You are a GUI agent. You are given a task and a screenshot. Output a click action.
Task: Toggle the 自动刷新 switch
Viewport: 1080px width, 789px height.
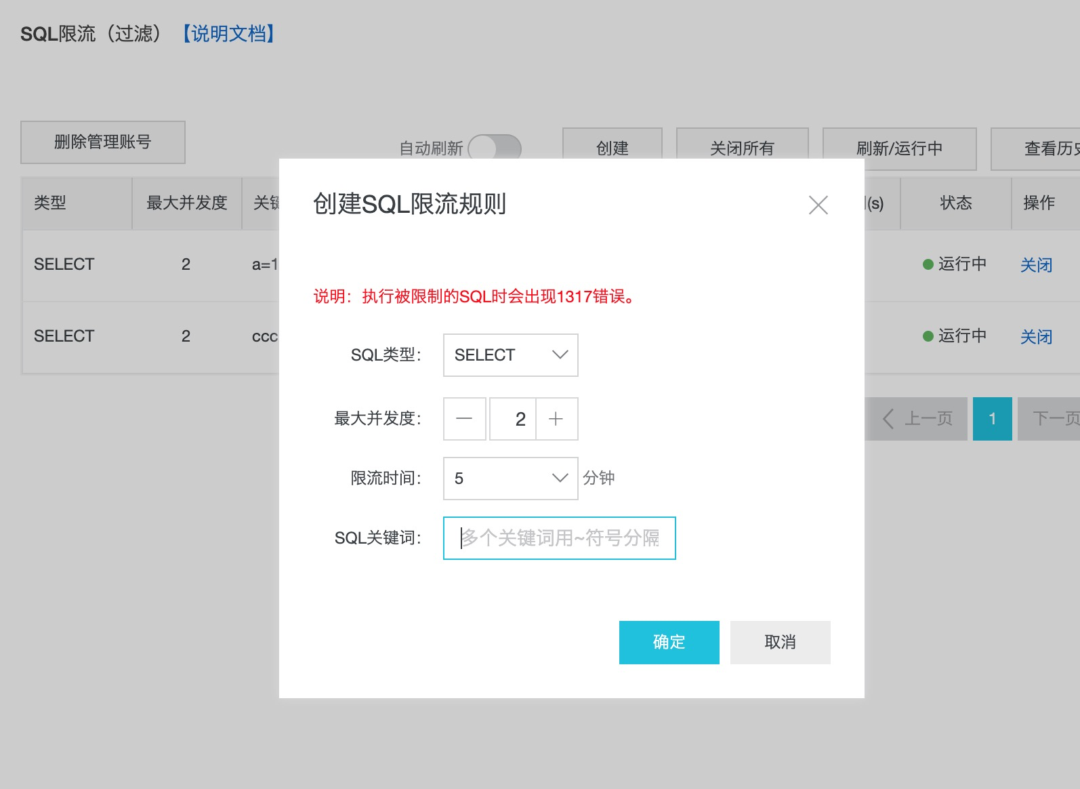pos(495,147)
